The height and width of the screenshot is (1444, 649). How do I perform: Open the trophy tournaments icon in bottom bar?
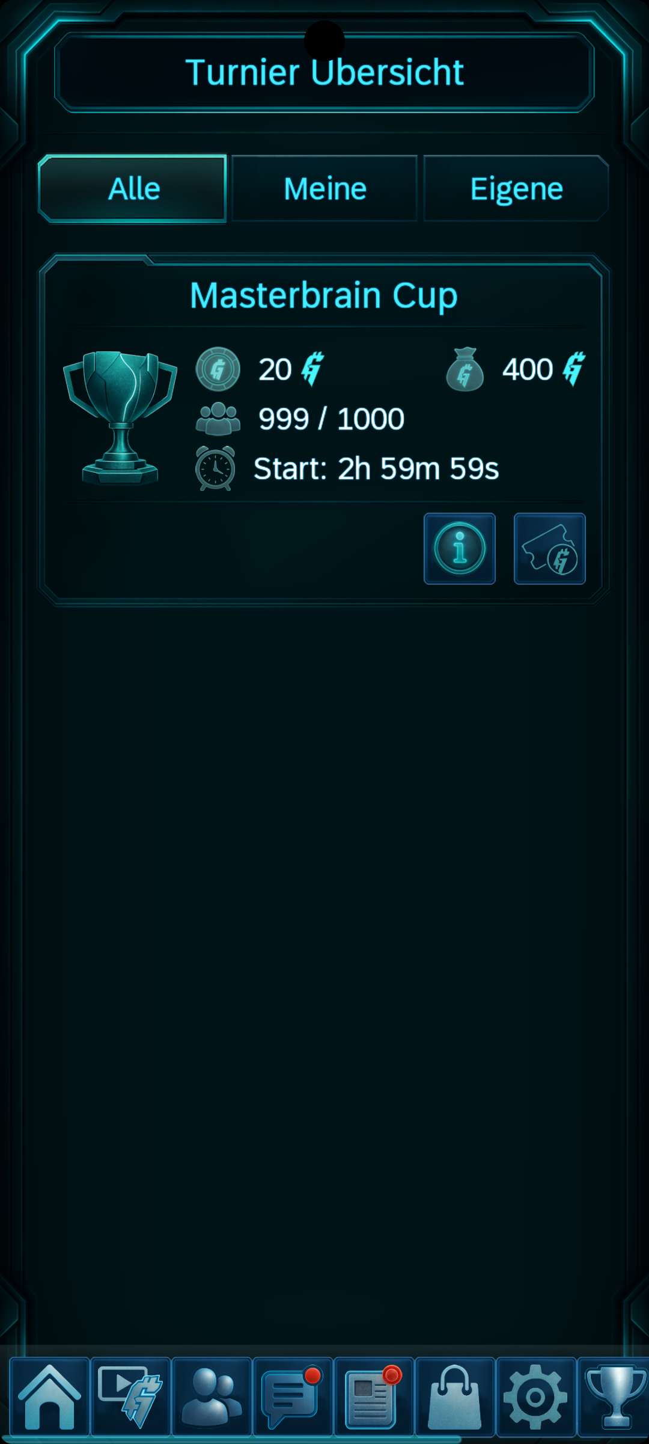(x=614, y=1396)
